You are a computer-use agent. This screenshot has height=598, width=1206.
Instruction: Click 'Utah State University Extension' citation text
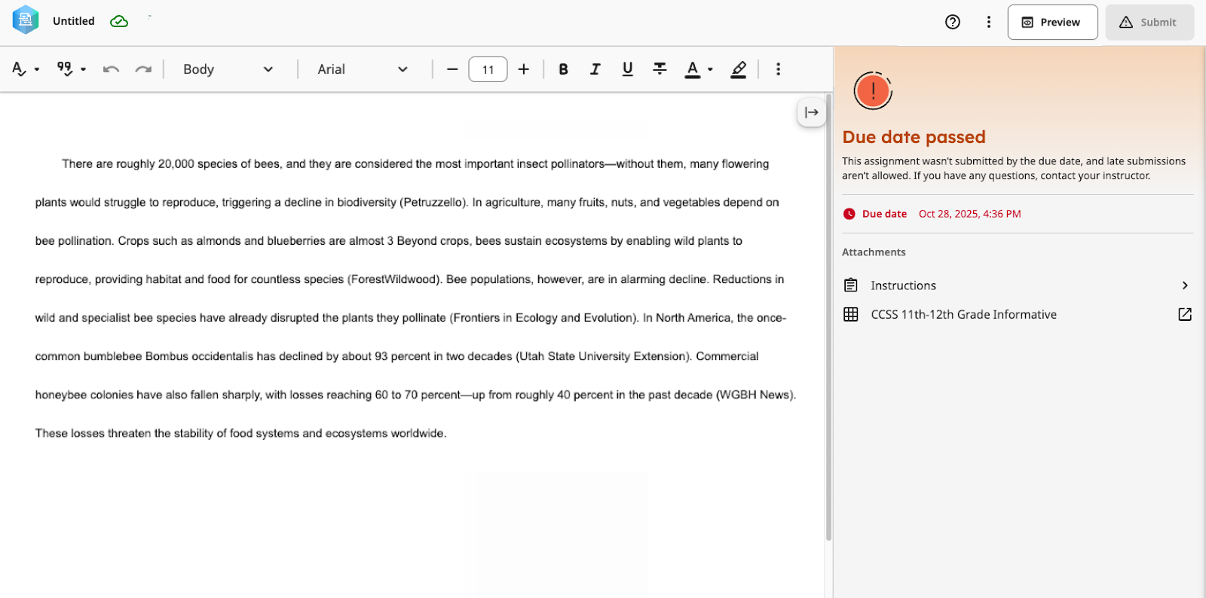(x=603, y=356)
